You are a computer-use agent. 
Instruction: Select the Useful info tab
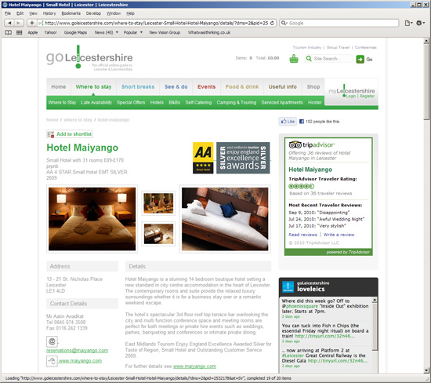click(283, 87)
